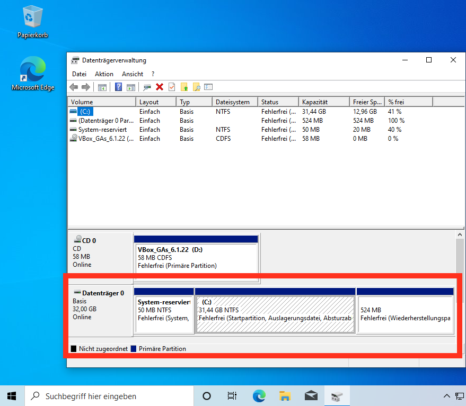Click the 31,44 GB capacity cell
The height and width of the screenshot is (406, 466).
[x=314, y=112]
